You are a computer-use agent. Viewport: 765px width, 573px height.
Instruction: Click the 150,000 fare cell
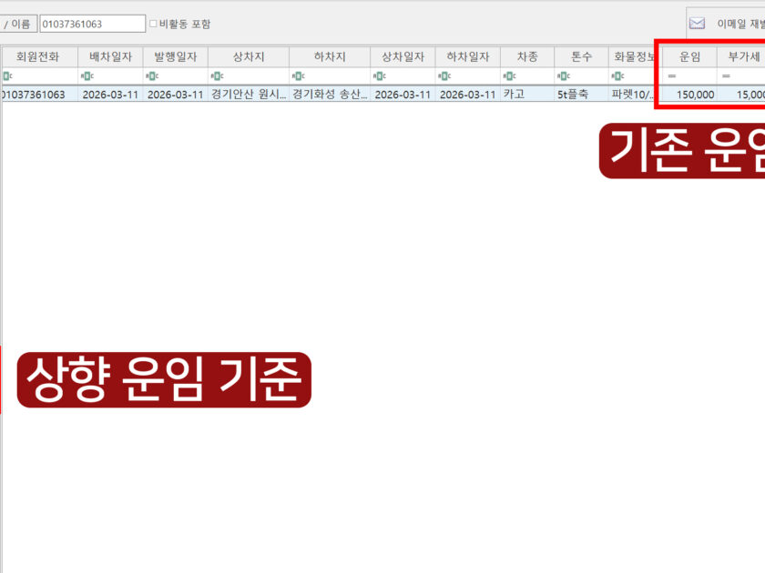point(694,95)
